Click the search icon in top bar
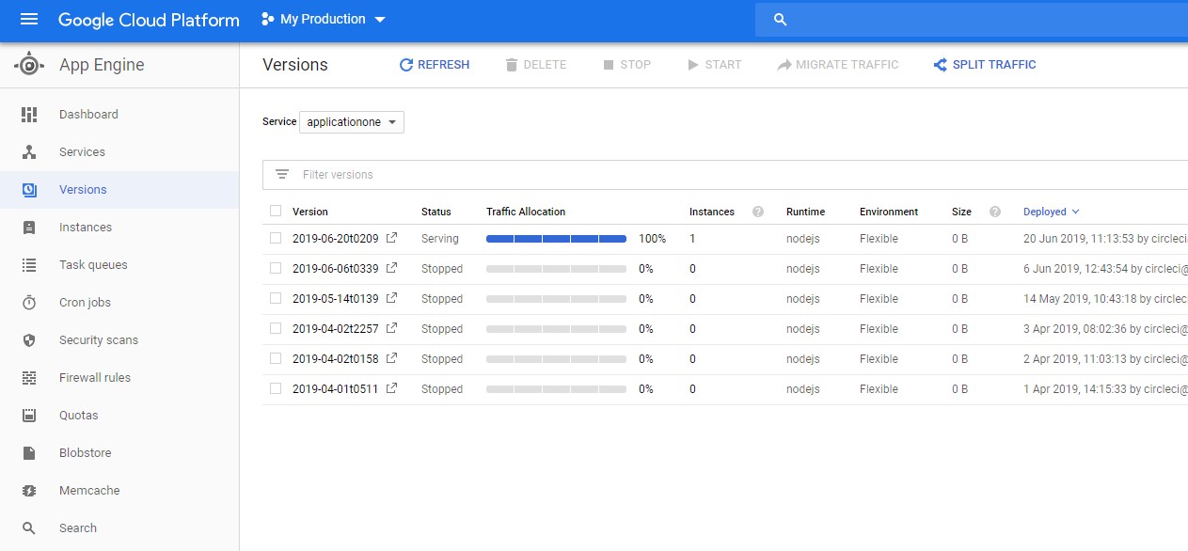The width and height of the screenshot is (1188, 551). click(779, 20)
